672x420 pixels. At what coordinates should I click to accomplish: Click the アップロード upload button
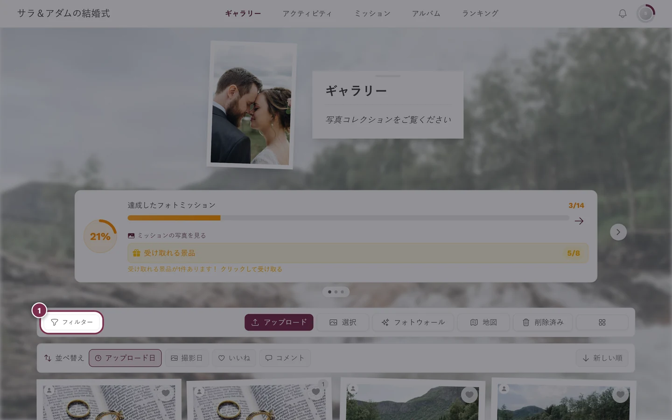tap(279, 322)
